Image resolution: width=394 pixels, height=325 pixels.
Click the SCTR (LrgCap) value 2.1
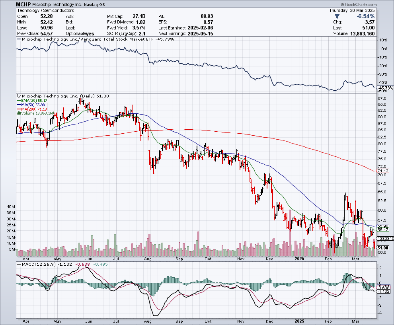click(x=142, y=33)
